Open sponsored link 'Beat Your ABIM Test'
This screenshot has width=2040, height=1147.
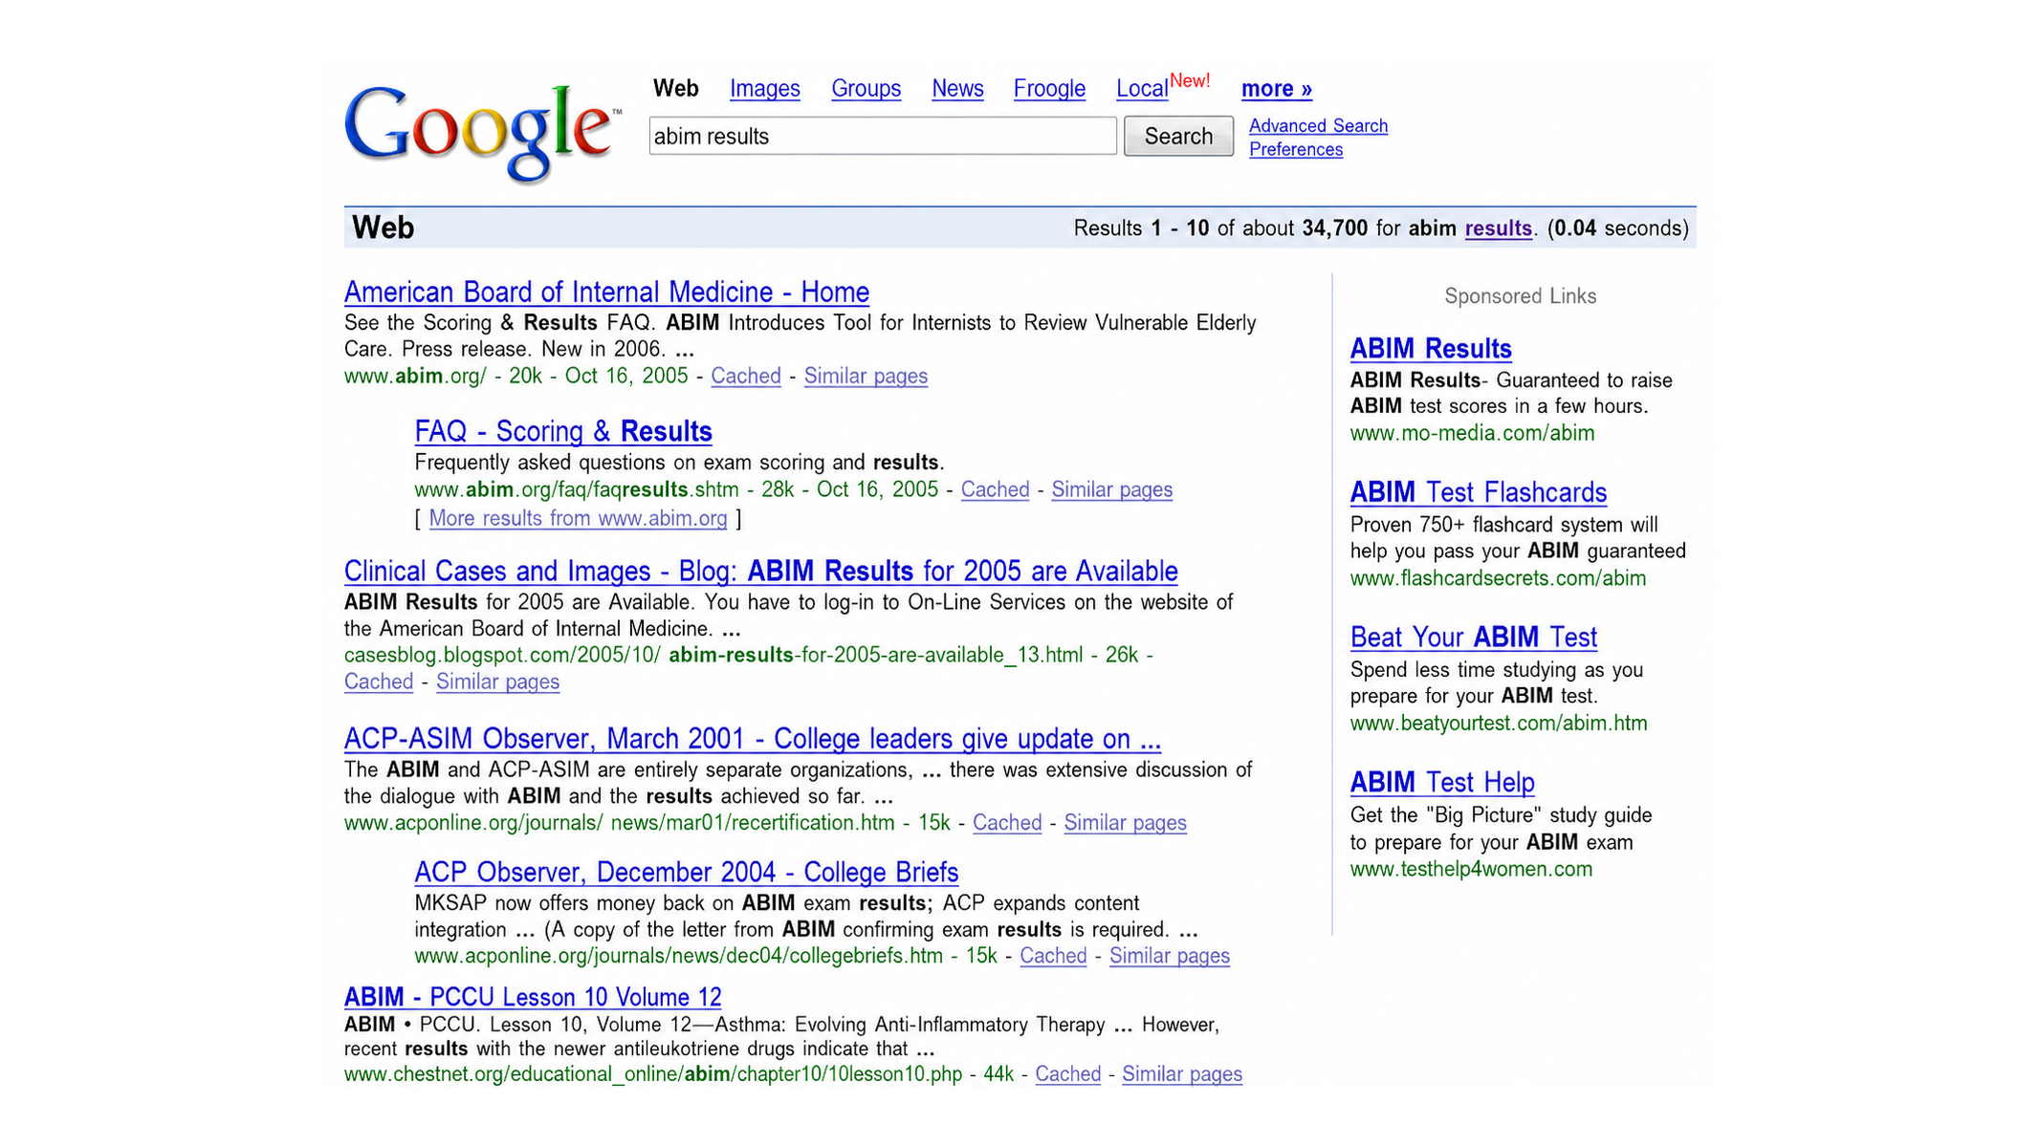pos(1474,637)
